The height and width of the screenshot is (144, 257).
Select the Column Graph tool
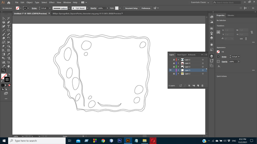[x=4, y=62]
